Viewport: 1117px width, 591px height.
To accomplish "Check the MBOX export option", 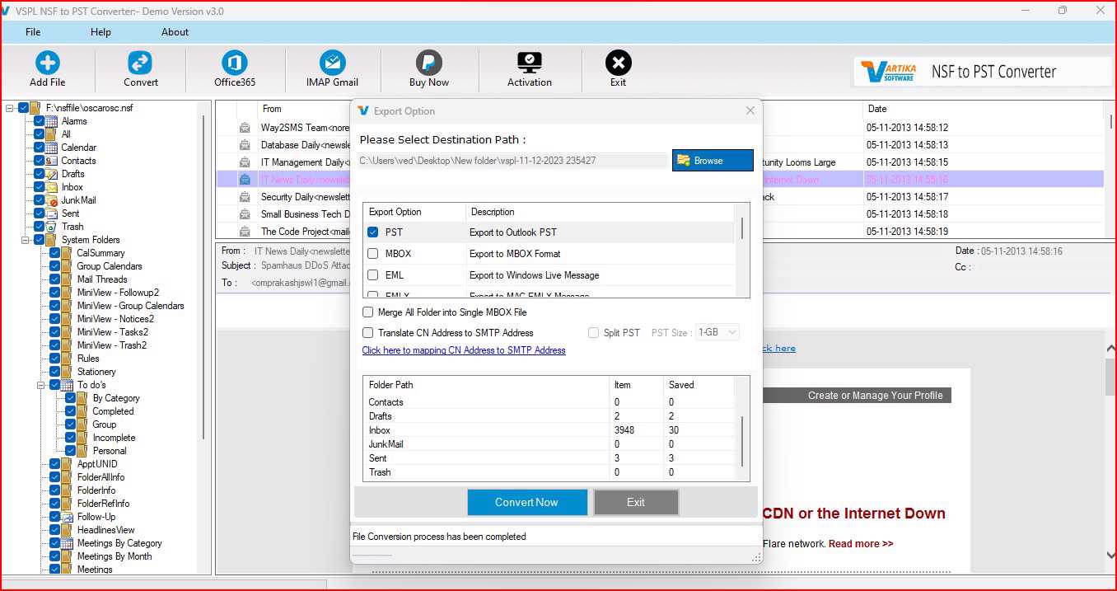I will coord(373,254).
